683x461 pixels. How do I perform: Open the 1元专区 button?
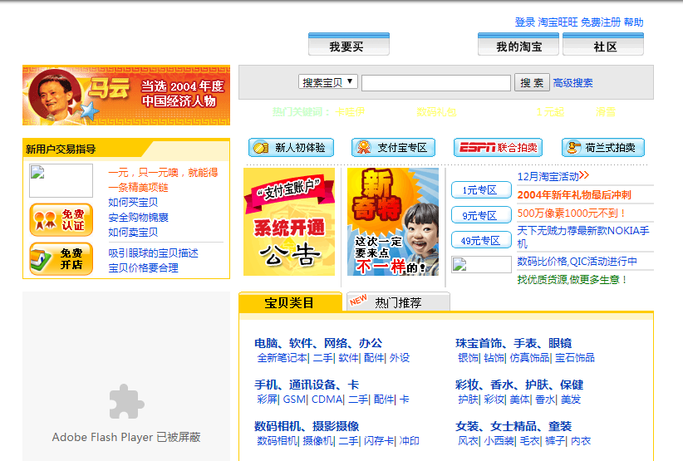pos(481,189)
